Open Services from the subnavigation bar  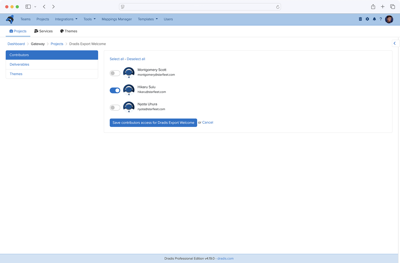pos(43,31)
